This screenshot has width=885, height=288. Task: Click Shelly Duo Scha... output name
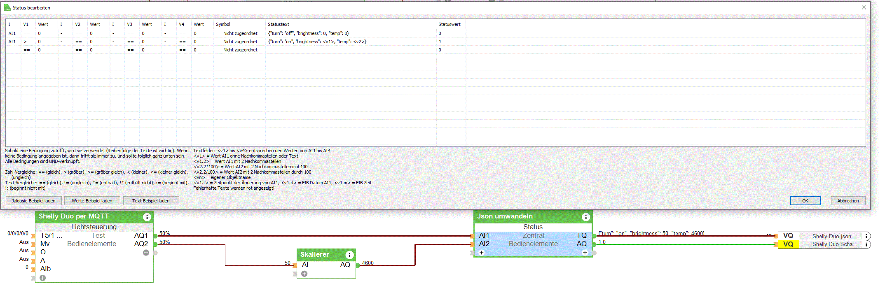(835, 244)
